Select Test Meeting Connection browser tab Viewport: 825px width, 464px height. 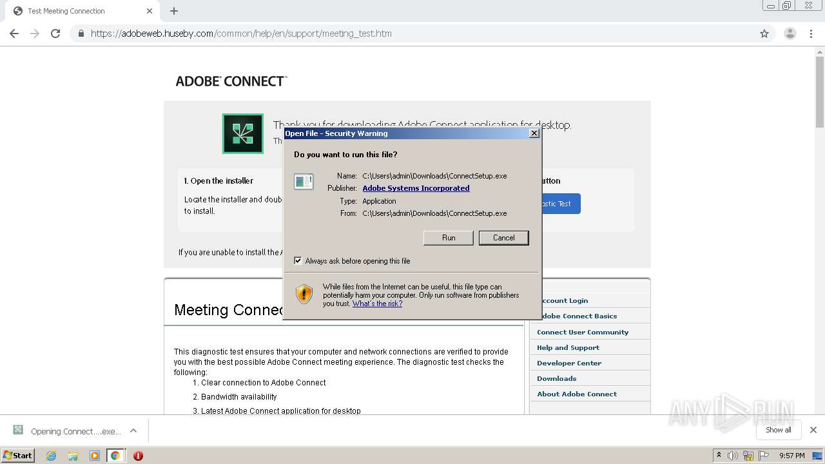point(81,11)
